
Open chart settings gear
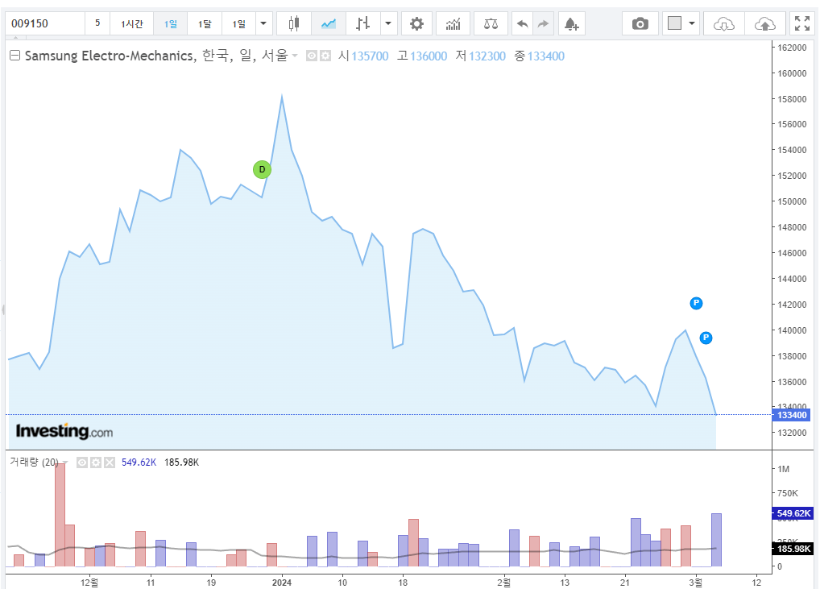point(416,23)
